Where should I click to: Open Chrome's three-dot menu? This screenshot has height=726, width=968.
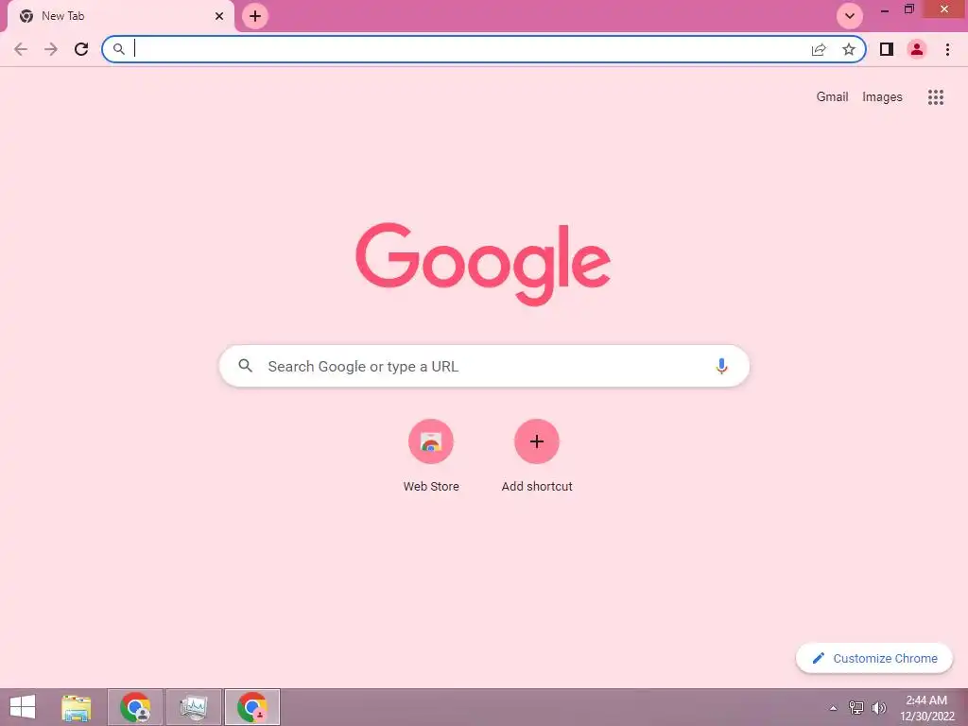click(x=947, y=49)
